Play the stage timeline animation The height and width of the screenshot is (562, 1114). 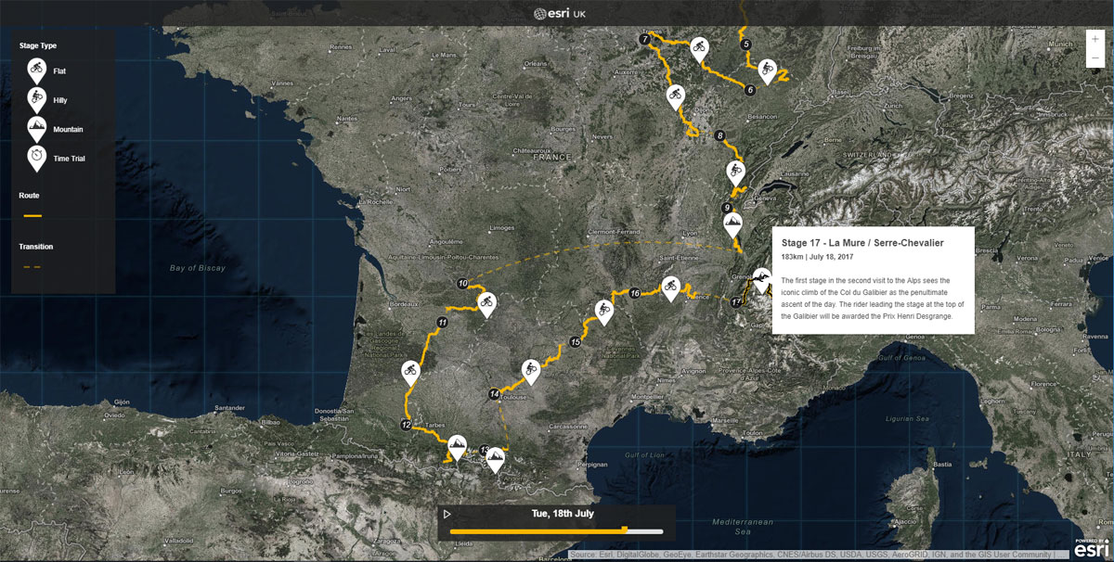pos(447,514)
